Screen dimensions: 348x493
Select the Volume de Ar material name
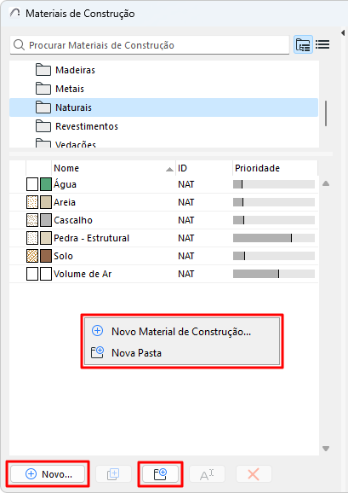[83, 274]
